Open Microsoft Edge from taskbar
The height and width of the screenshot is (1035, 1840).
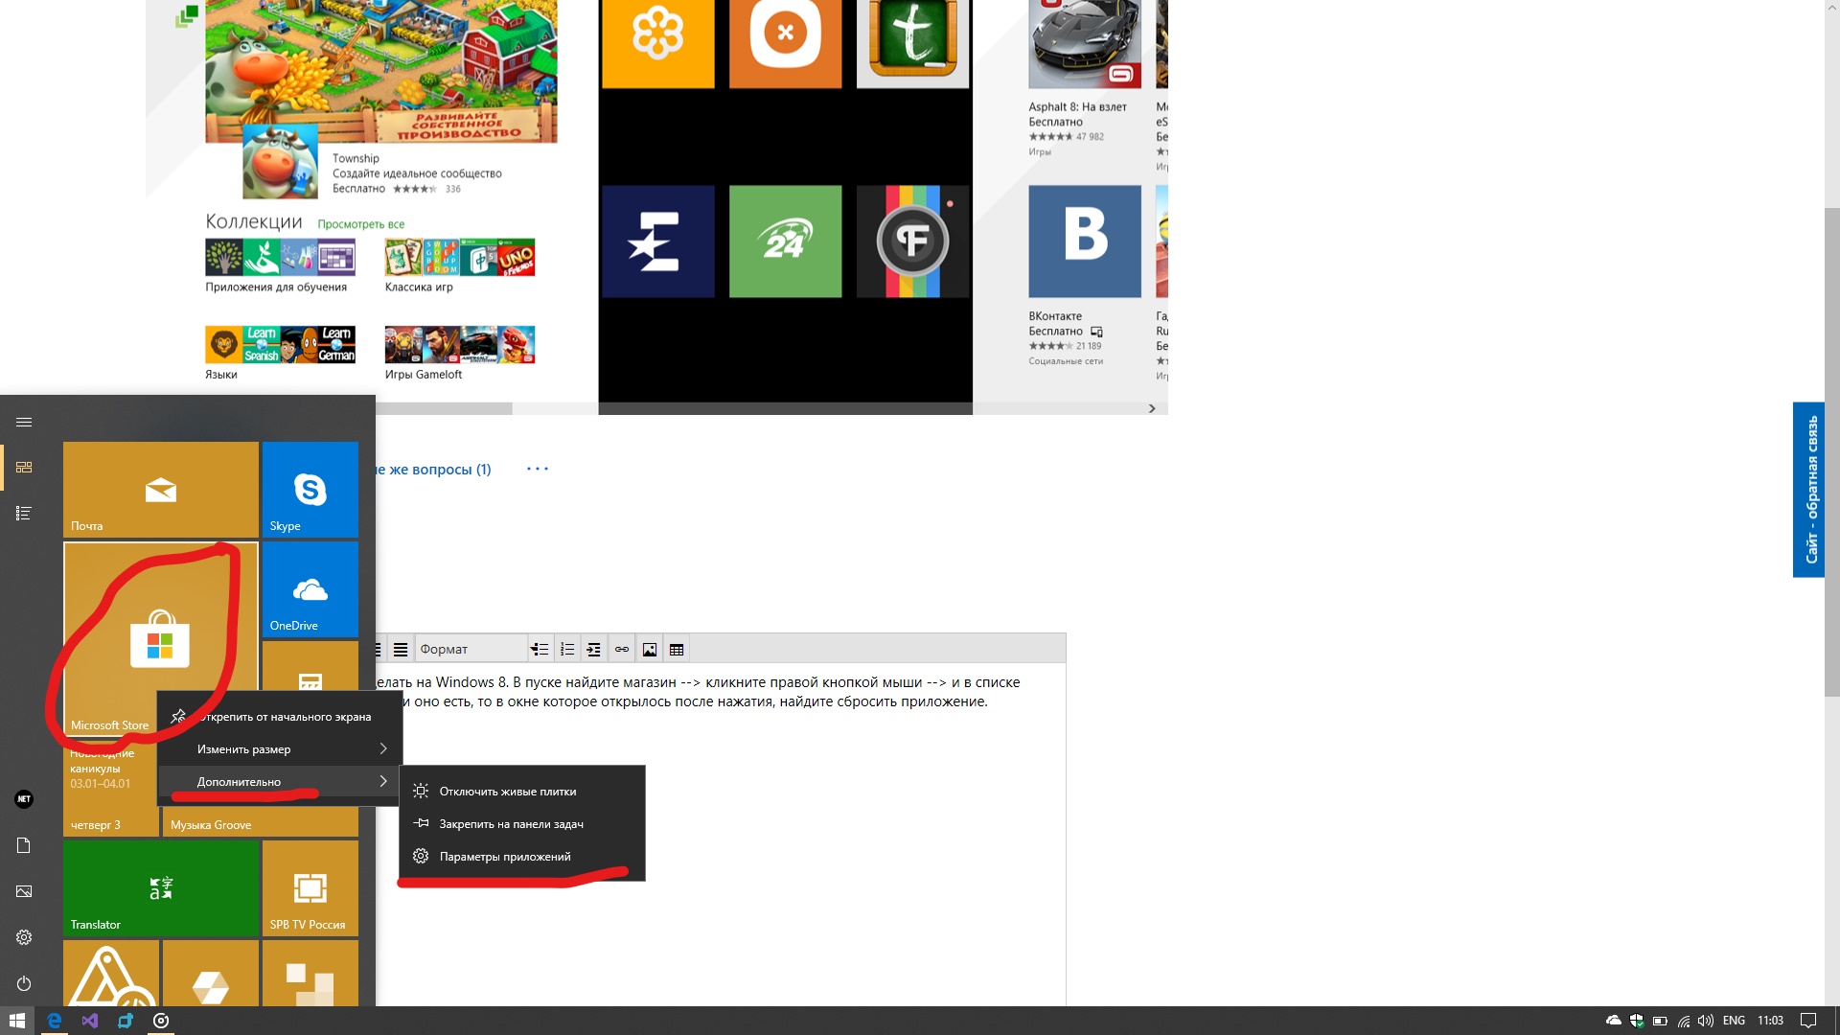(54, 1021)
